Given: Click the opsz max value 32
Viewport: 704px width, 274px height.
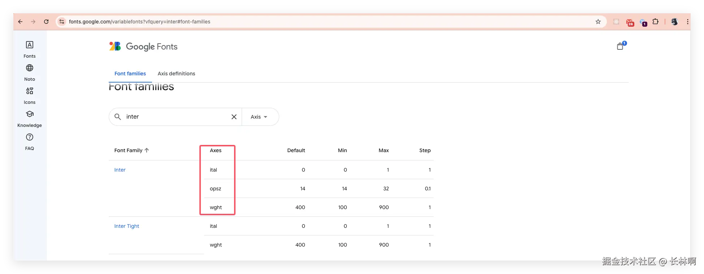Looking at the screenshot, I should coord(386,189).
